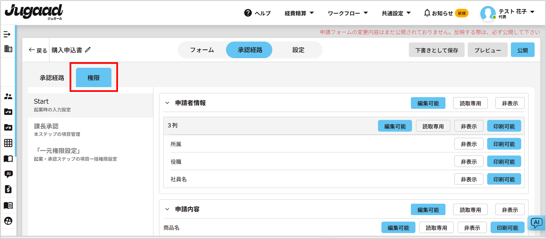Open the people icon in the sidebar
This screenshot has height=239, width=546.
8,97
